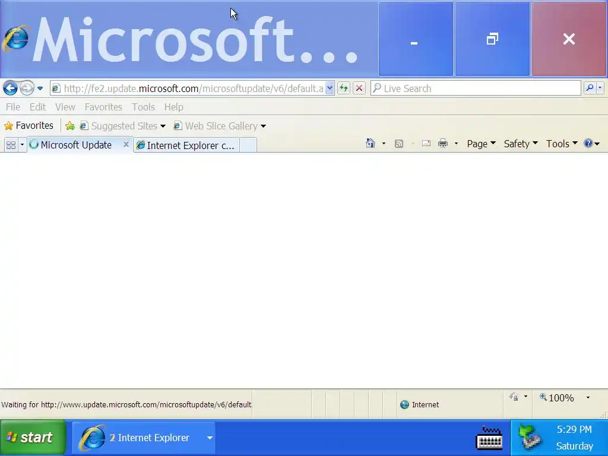This screenshot has height=456, width=608.
Task: Click the Home page icon
Action: 370,144
